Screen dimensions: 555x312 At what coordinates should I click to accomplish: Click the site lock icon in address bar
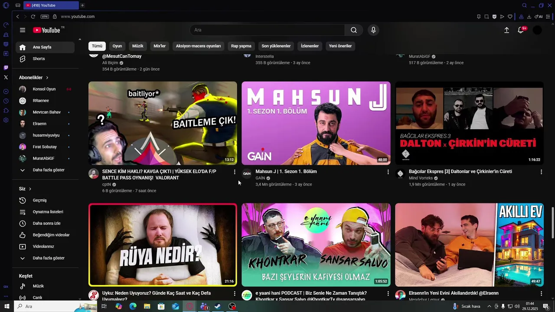(x=55, y=16)
